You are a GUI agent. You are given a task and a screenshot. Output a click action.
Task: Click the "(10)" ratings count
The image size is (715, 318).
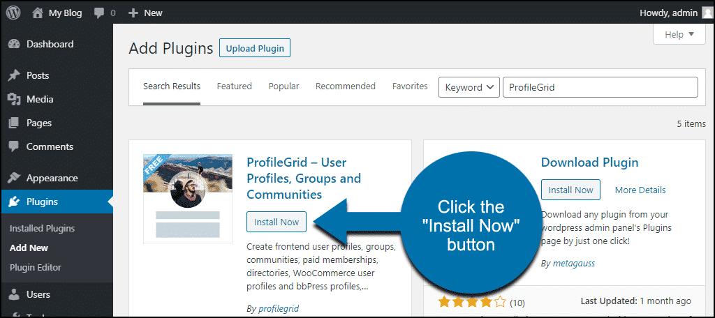tap(517, 303)
